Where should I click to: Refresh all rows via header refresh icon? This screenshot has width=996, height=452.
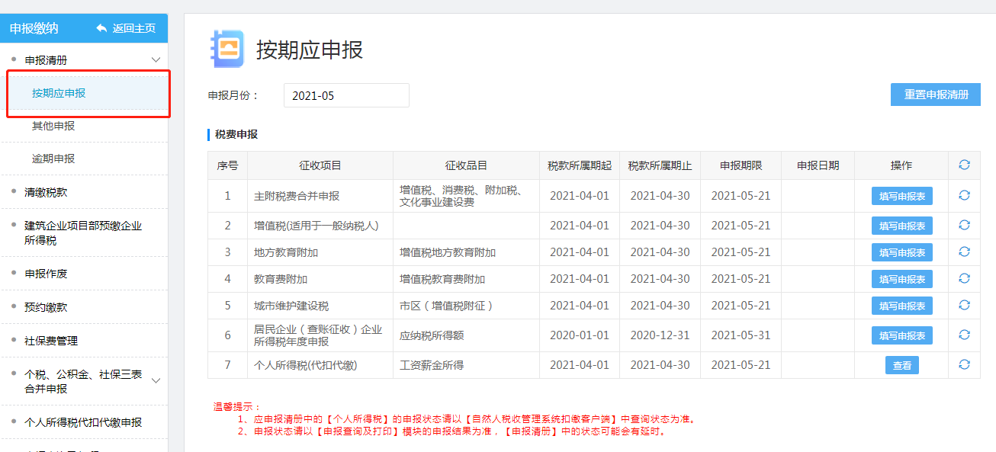(x=964, y=165)
